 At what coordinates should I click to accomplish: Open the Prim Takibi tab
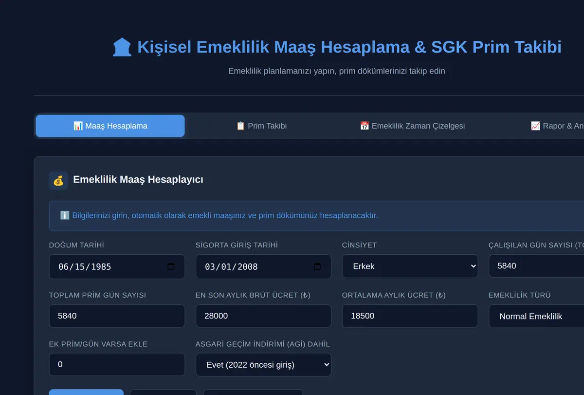coord(261,126)
